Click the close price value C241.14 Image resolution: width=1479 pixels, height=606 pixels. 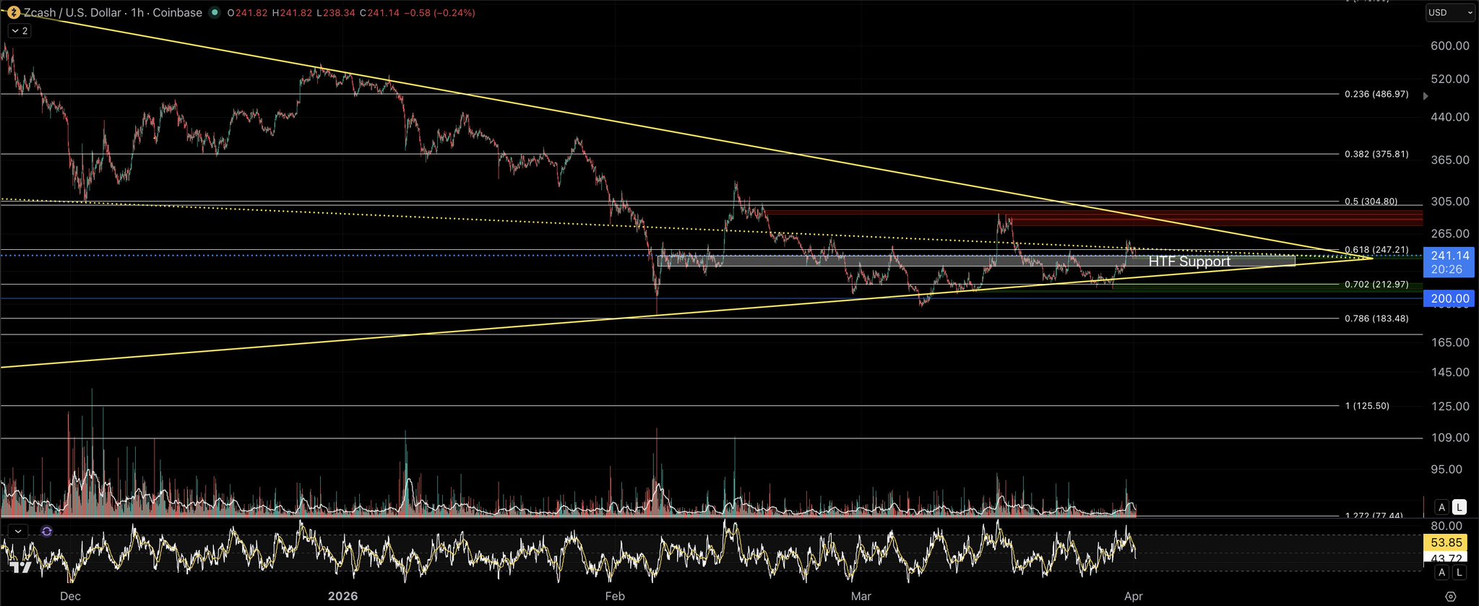point(379,13)
